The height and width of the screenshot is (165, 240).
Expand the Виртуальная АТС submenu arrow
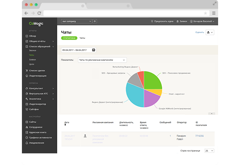click(x=53, y=94)
